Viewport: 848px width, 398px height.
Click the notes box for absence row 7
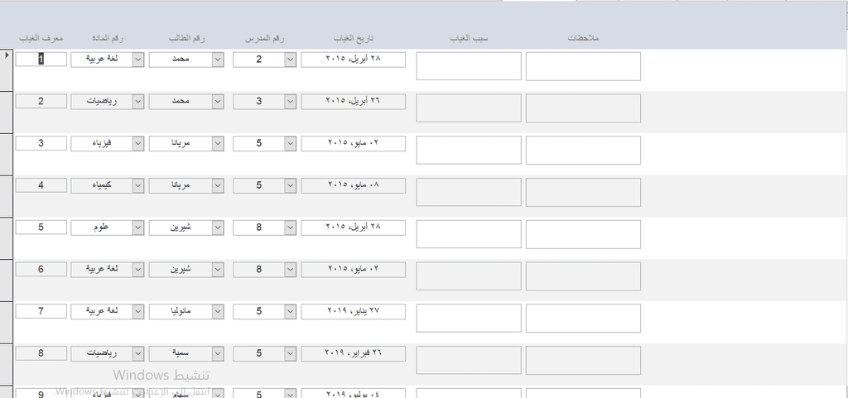[583, 319]
